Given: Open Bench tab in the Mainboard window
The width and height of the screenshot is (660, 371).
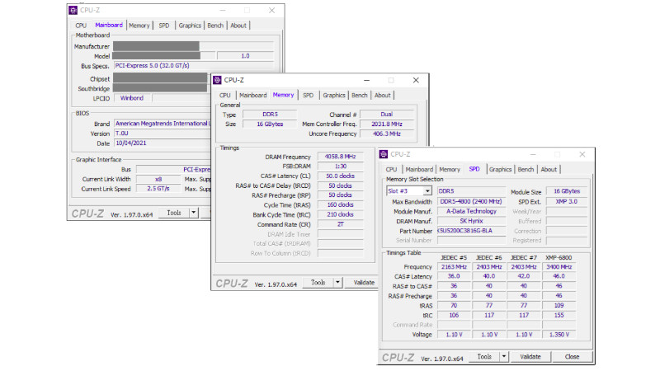Looking at the screenshot, I should pyautogui.click(x=215, y=26).
